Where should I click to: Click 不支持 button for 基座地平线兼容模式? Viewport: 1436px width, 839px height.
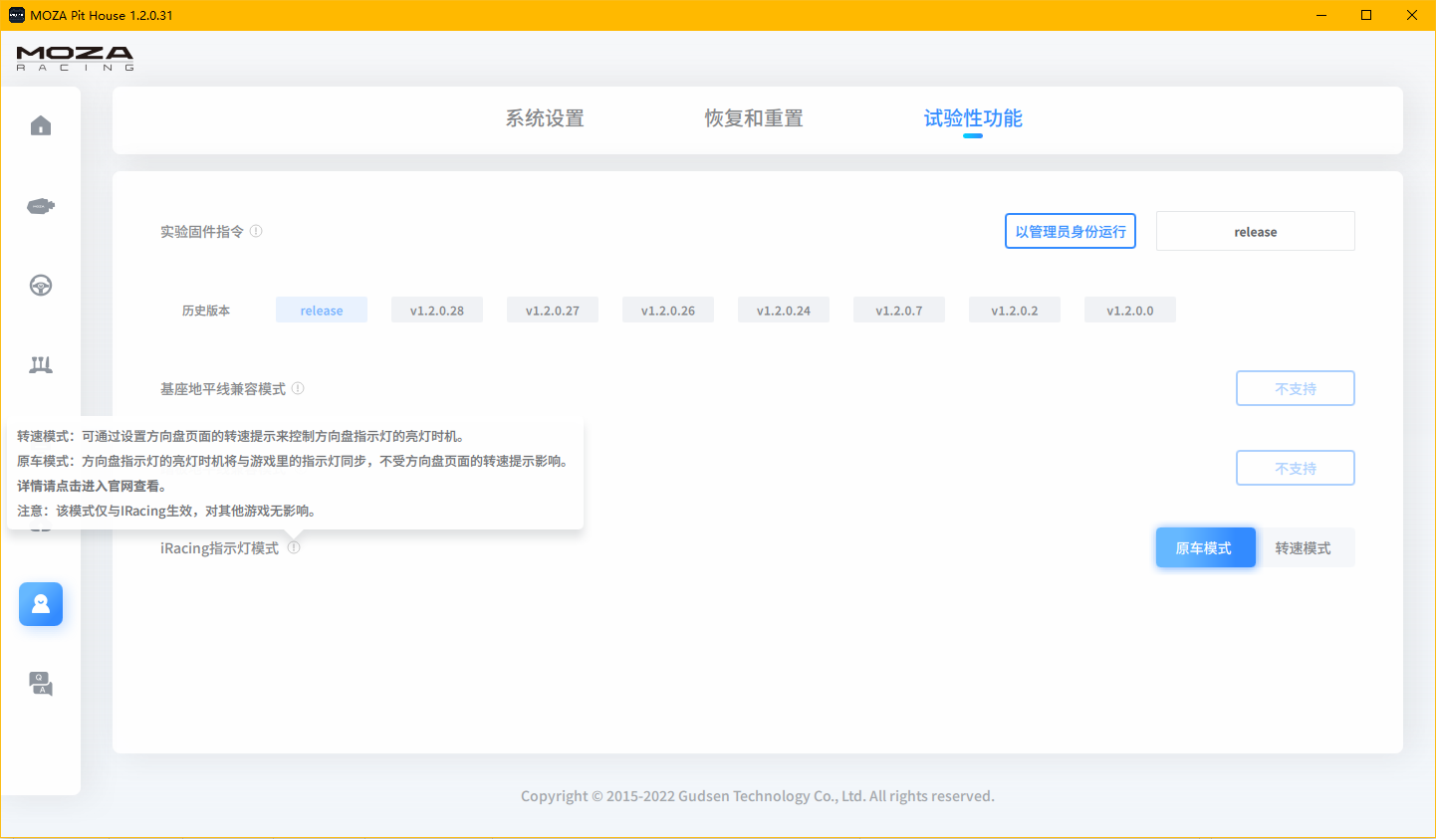[x=1296, y=388]
